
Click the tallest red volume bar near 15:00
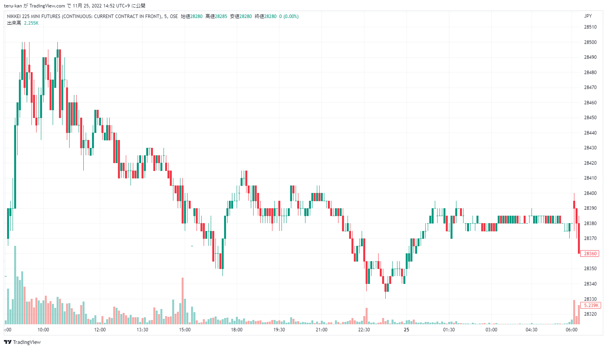tap(182, 300)
